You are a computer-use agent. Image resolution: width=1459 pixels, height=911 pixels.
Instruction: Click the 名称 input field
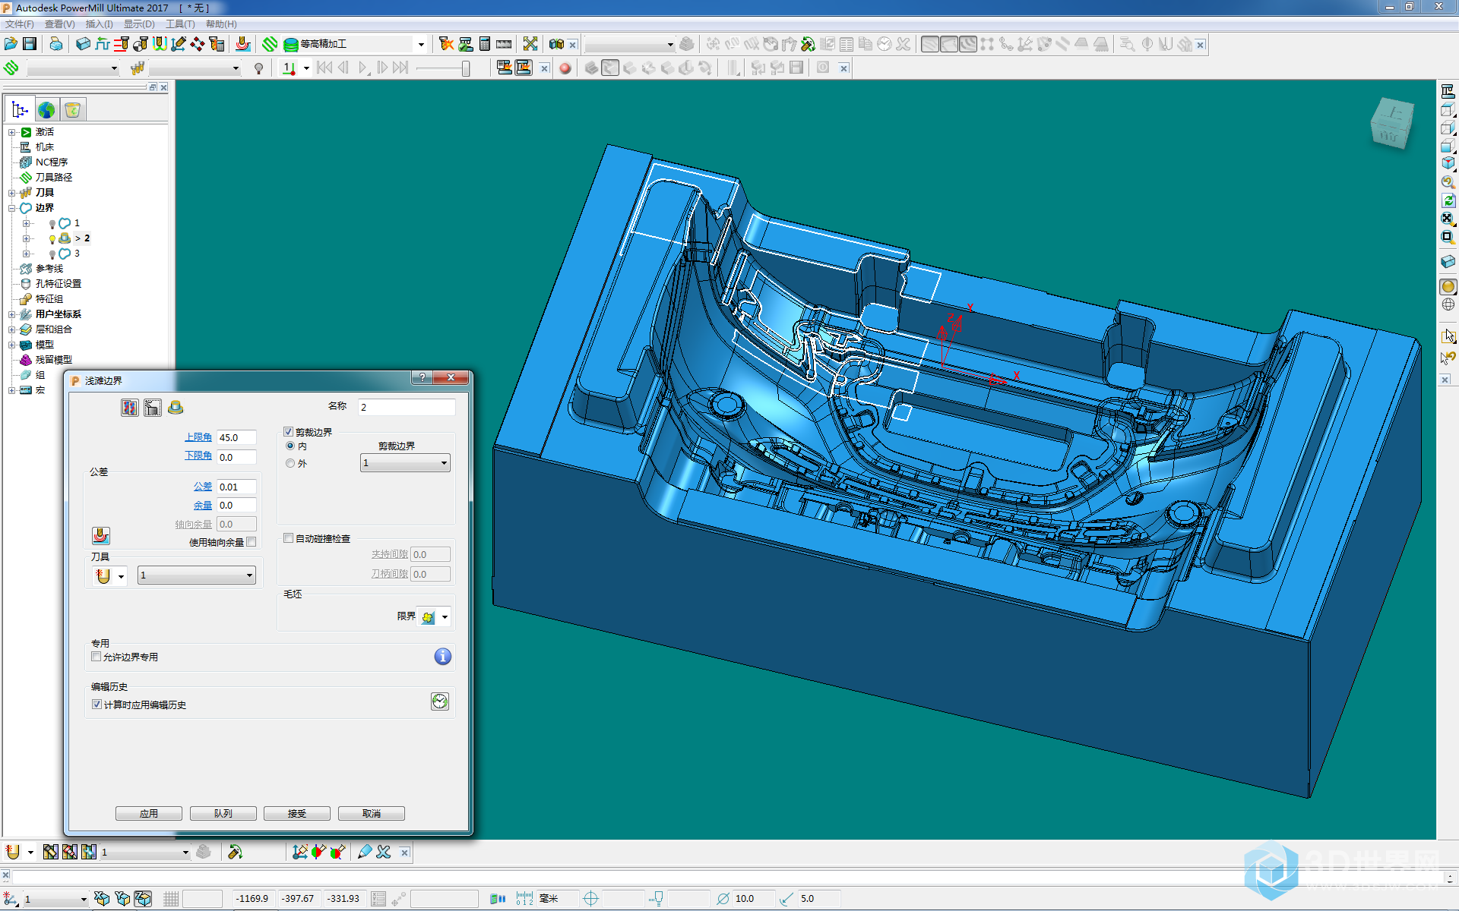[407, 408]
